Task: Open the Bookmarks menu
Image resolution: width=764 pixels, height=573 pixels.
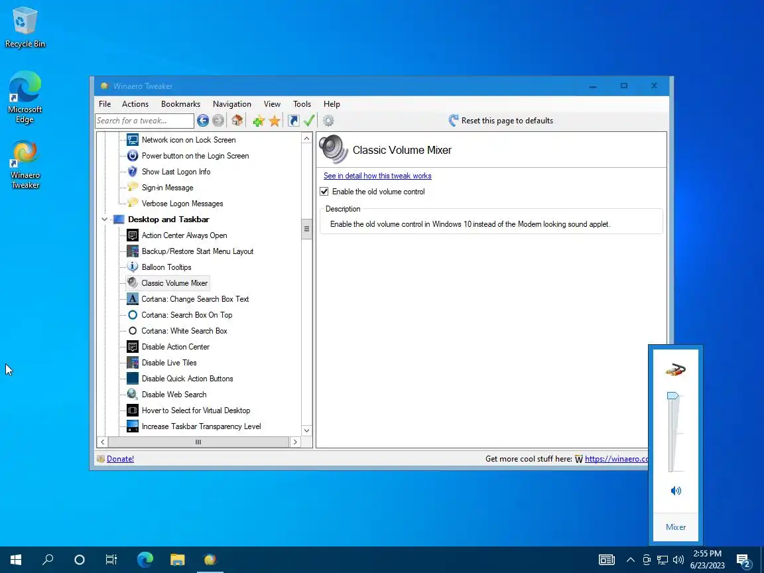Action: (181, 103)
